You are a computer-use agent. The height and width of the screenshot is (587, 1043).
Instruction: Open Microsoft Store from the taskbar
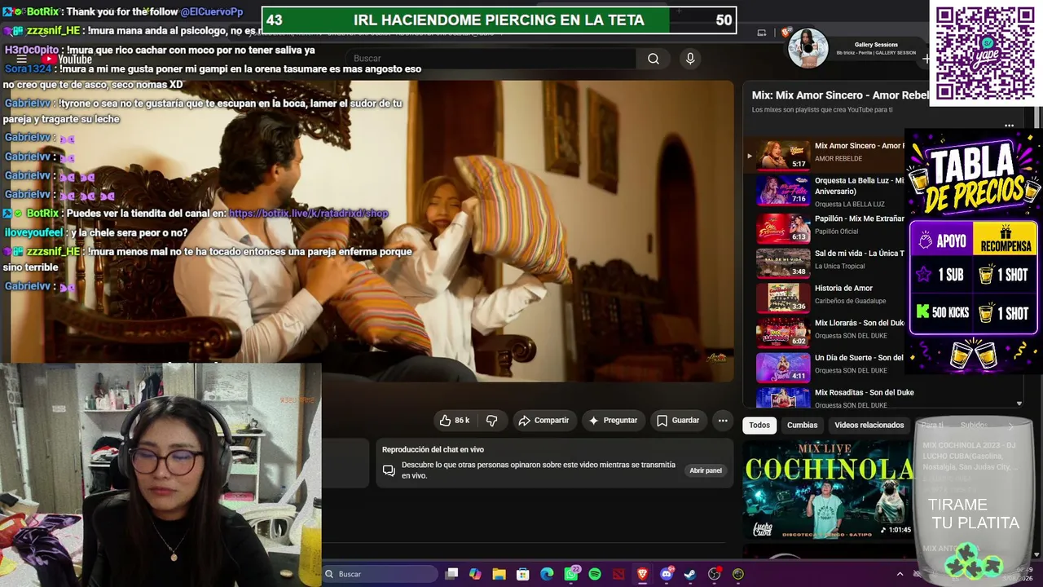[x=523, y=574]
